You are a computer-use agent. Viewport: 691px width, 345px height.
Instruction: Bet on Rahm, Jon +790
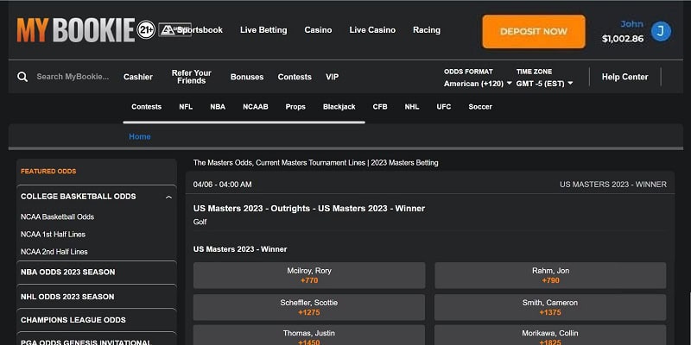(550, 275)
